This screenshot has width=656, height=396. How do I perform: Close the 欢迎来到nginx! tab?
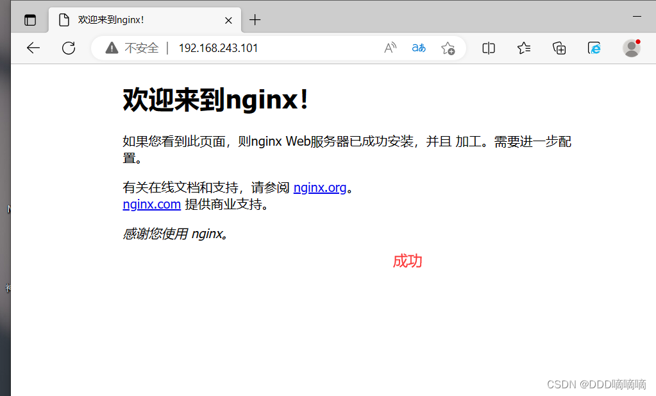tap(228, 20)
